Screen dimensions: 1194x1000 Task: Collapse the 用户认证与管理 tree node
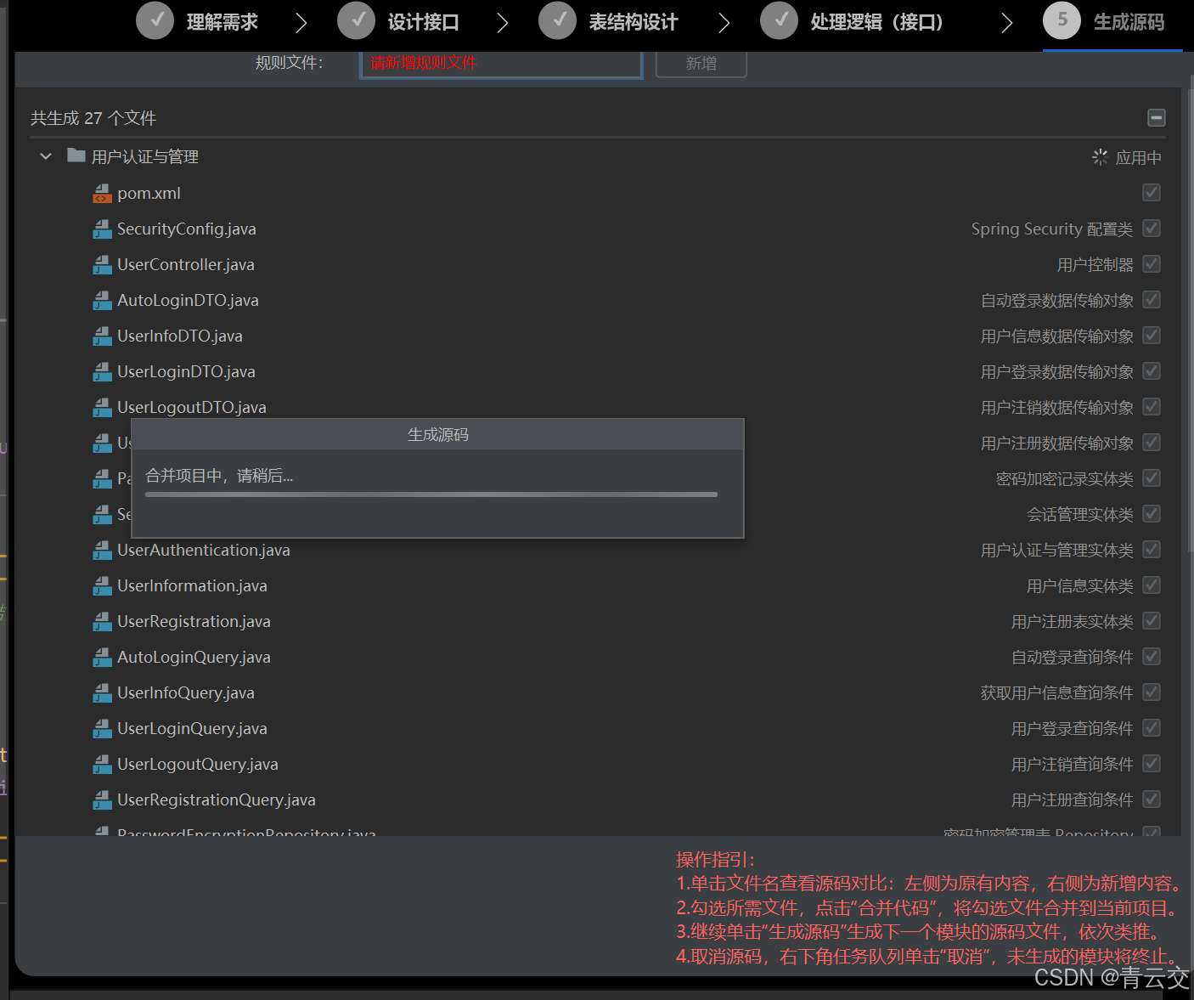46,156
